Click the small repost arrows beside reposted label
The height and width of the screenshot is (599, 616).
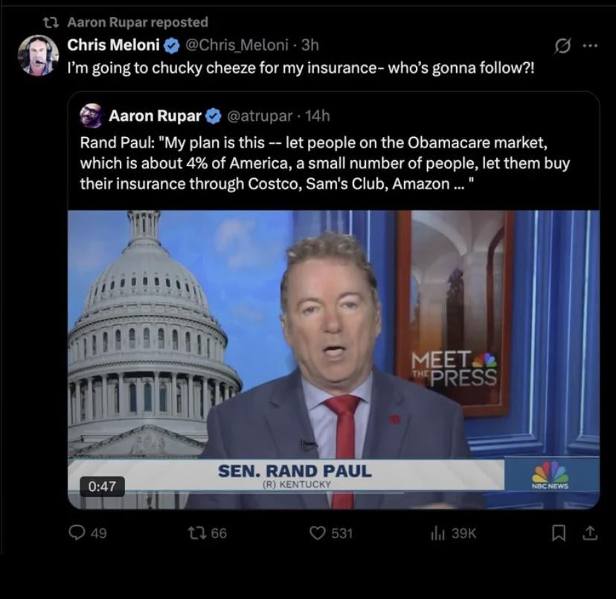pos(51,23)
